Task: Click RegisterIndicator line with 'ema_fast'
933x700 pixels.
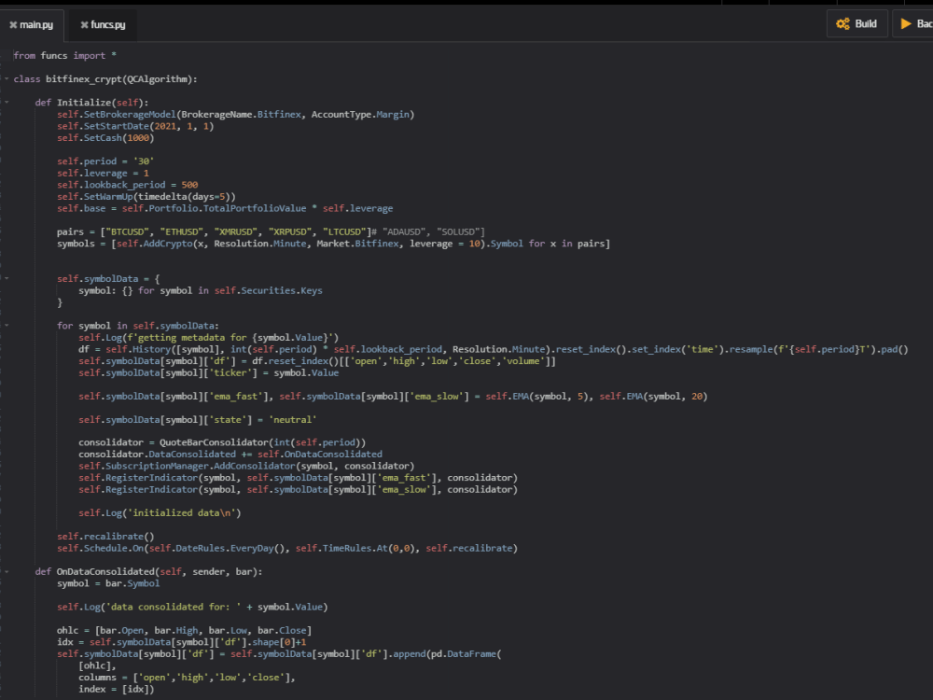Action: pyautogui.click(x=299, y=478)
